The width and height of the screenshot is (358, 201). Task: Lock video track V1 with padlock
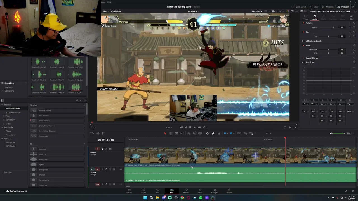pos(102,149)
